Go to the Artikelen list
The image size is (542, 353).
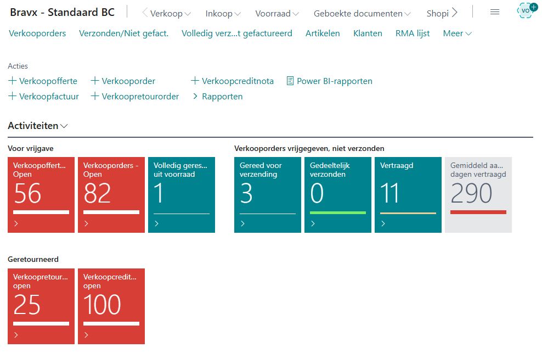coord(323,33)
